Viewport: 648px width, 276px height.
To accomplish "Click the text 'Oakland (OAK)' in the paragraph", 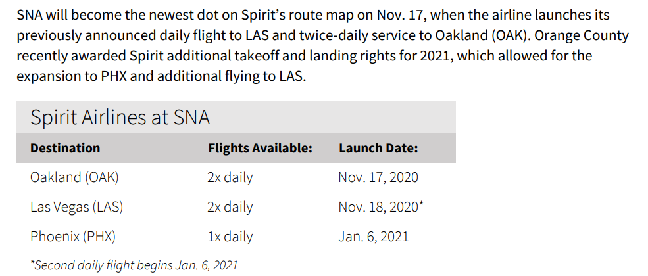I will tap(482, 36).
